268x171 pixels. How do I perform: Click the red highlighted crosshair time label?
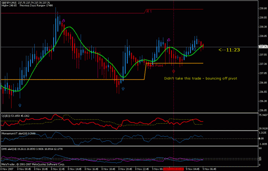point(174,169)
